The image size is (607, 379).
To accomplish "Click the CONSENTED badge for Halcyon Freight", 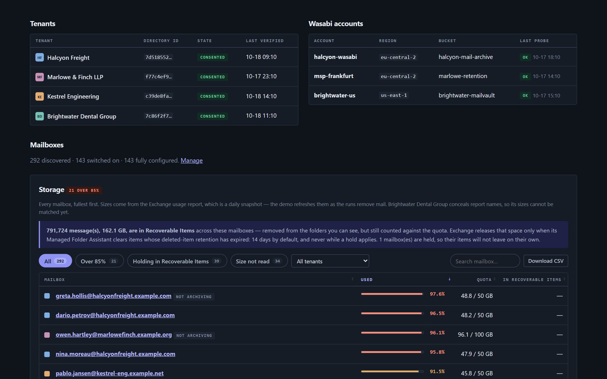I will (212, 57).
